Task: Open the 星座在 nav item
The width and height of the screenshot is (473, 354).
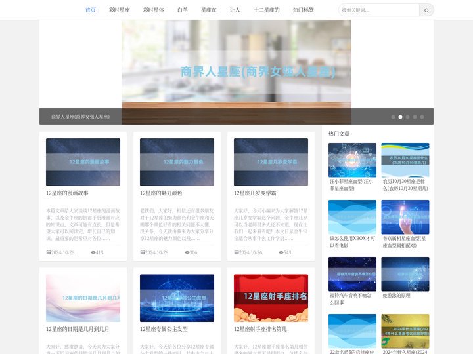Action: tap(209, 10)
